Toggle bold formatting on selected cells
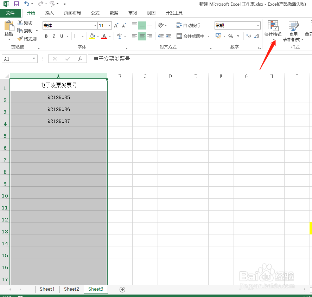This screenshot has height=297, width=312. pyautogui.click(x=46, y=36)
